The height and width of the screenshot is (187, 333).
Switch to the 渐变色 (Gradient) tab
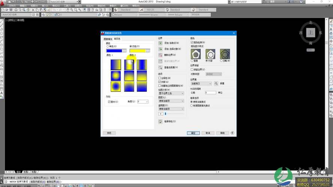click(117, 39)
